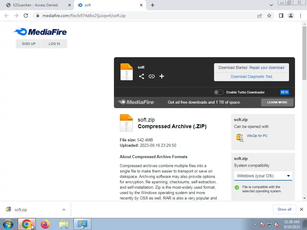Click the BETA badge

click(285, 92)
